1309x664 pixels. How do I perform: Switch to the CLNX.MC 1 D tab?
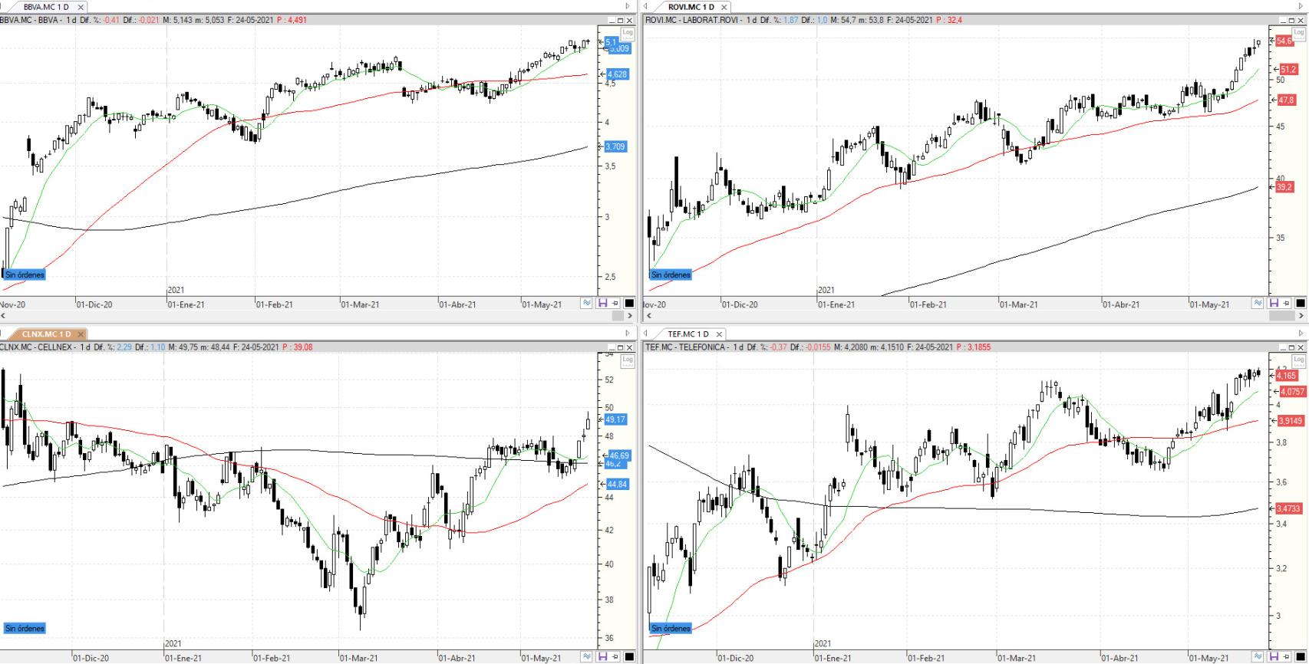pyautogui.click(x=46, y=334)
